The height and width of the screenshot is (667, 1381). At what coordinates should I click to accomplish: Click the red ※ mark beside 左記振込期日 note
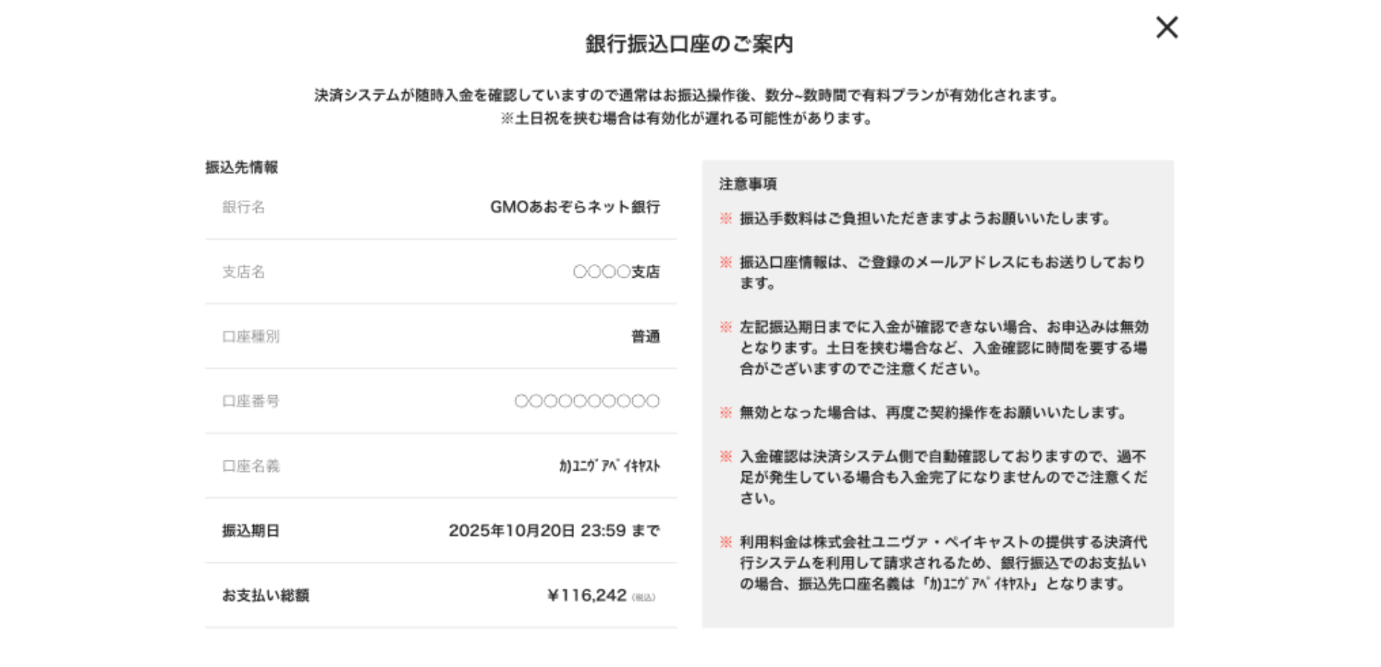pyautogui.click(x=726, y=327)
